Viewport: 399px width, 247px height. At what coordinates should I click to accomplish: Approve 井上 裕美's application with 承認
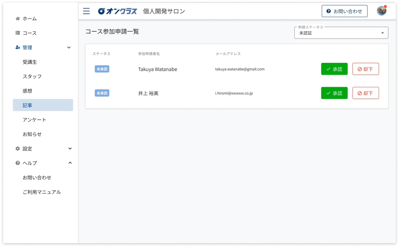334,93
